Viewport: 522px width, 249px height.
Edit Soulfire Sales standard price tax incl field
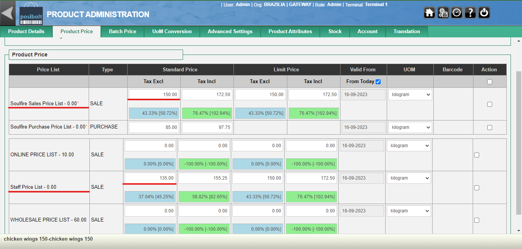(207, 95)
